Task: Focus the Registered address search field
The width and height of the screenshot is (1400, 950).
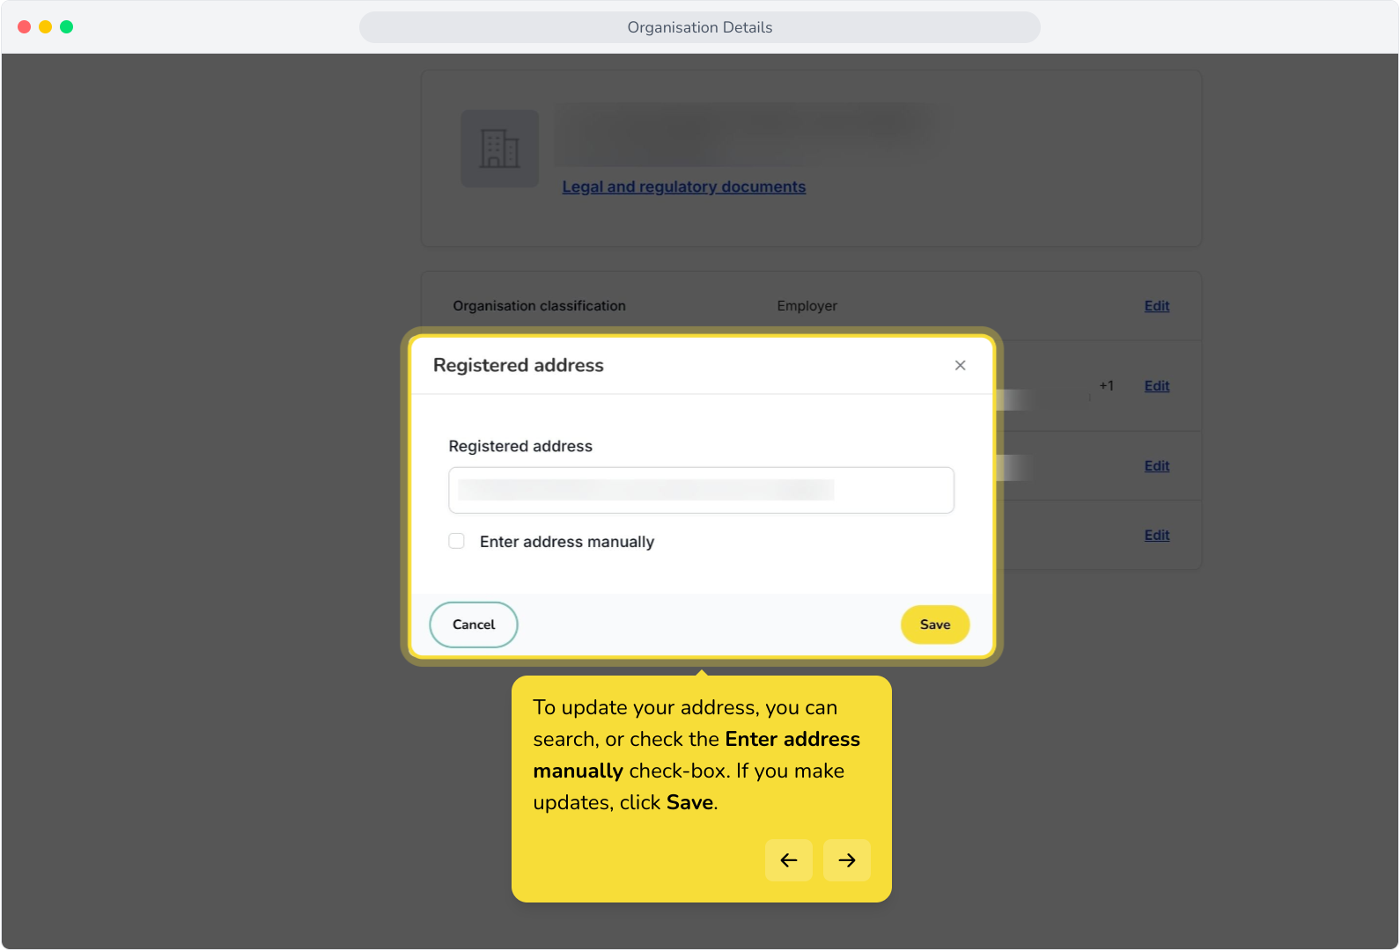Action: [701, 490]
